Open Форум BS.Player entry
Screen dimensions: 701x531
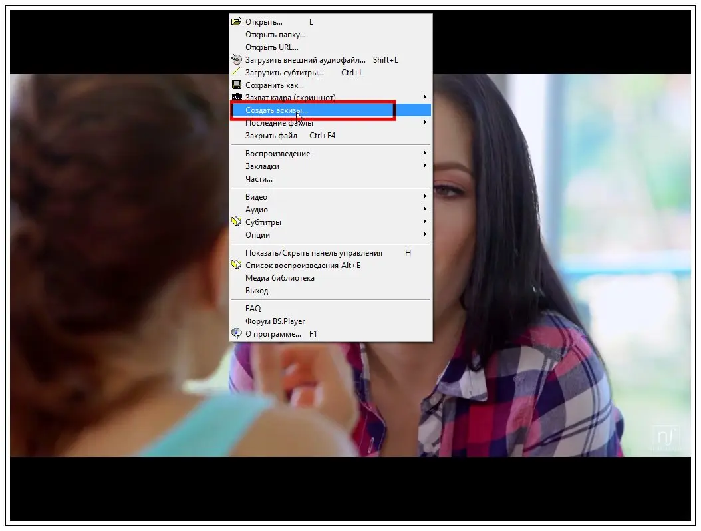point(331,321)
